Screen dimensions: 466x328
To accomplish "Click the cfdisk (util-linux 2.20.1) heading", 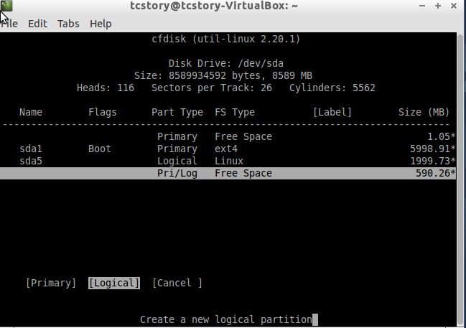I will coord(226,39).
